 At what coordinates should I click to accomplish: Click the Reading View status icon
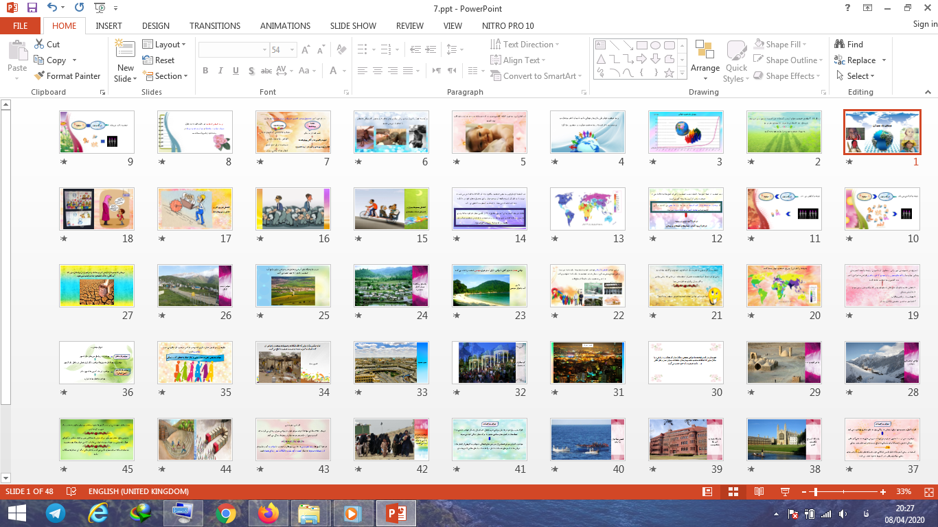click(x=759, y=492)
